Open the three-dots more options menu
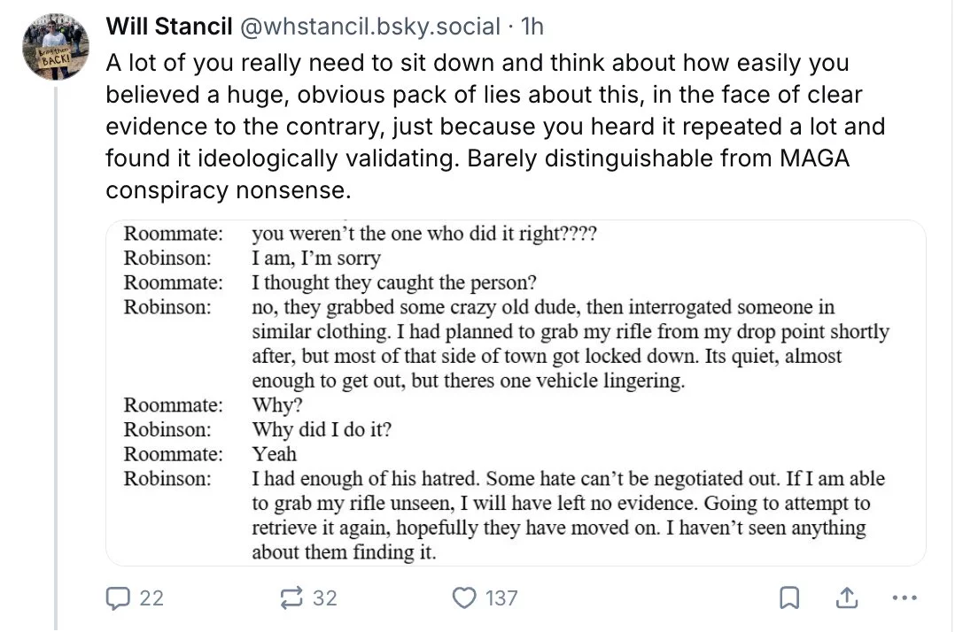The width and height of the screenshot is (955, 632). [905, 598]
